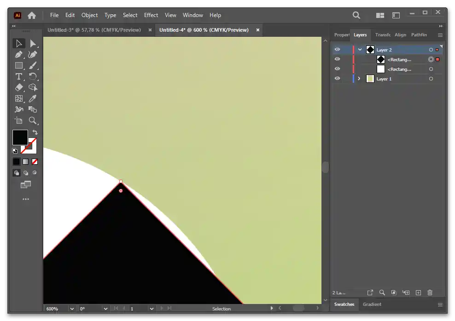The width and height of the screenshot is (455, 321).
Task: Open the Effect menu
Action: coord(151,15)
